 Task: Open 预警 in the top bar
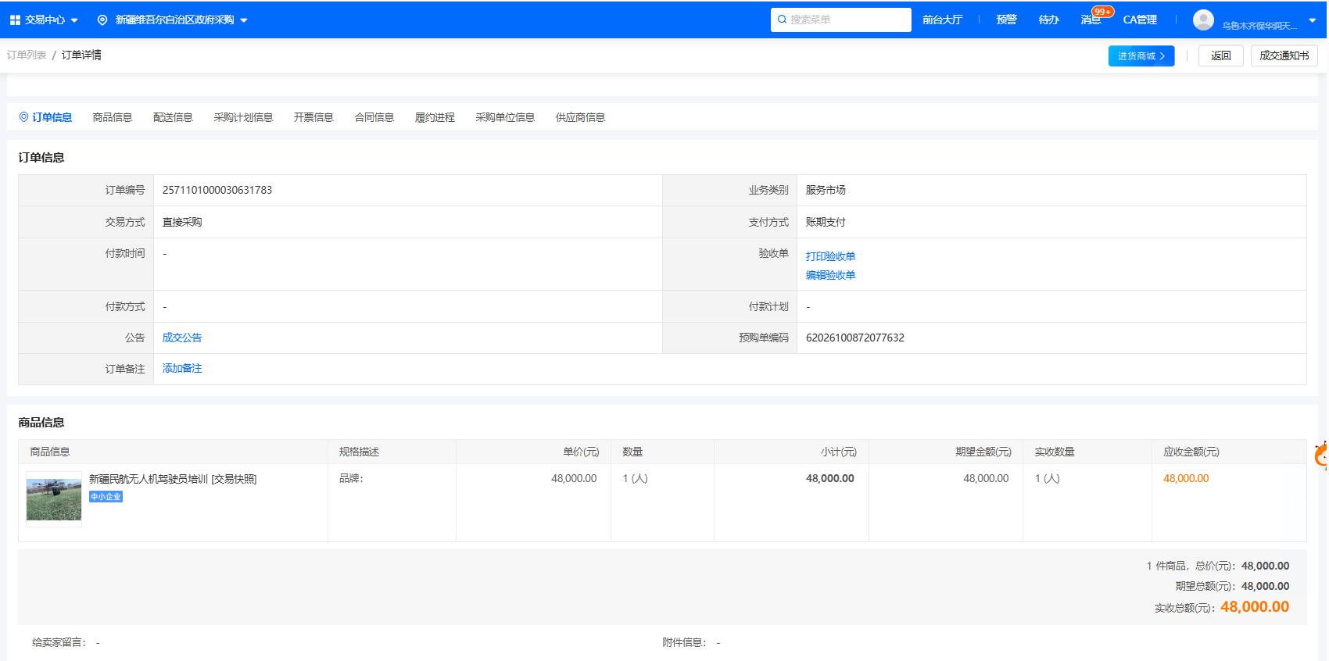pyautogui.click(x=1007, y=20)
